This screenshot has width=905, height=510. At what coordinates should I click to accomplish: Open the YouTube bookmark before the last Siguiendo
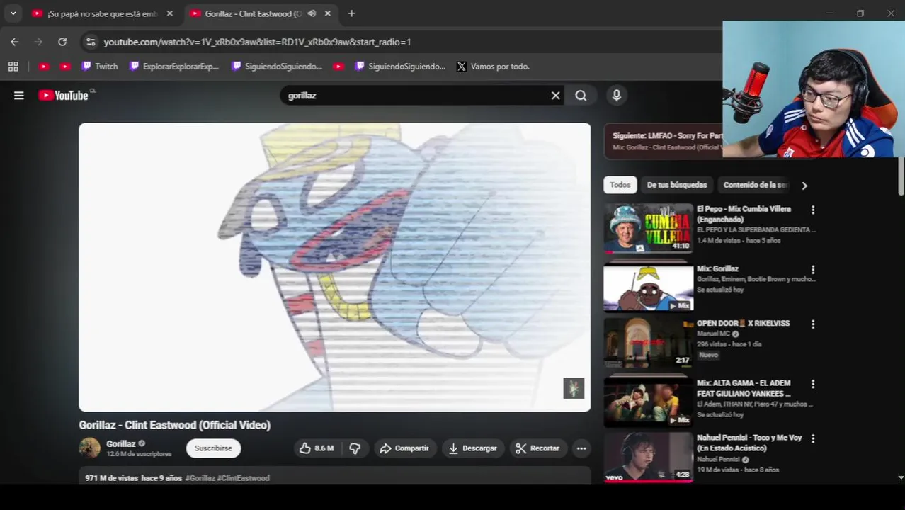[x=338, y=66]
